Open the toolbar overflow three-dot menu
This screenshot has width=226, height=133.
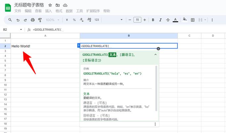(x=212, y=20)
